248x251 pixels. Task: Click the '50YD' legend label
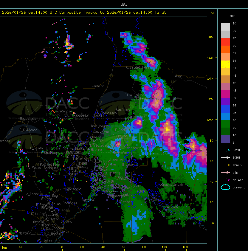pos(236,150)
